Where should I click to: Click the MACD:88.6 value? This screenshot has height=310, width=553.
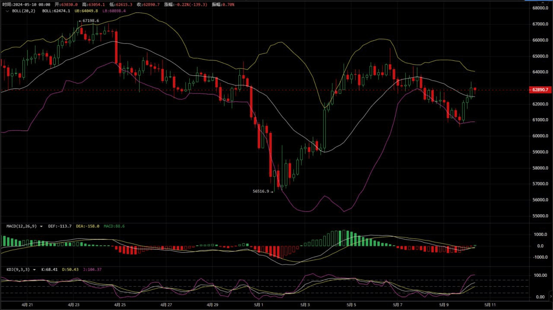pos(114,226)
